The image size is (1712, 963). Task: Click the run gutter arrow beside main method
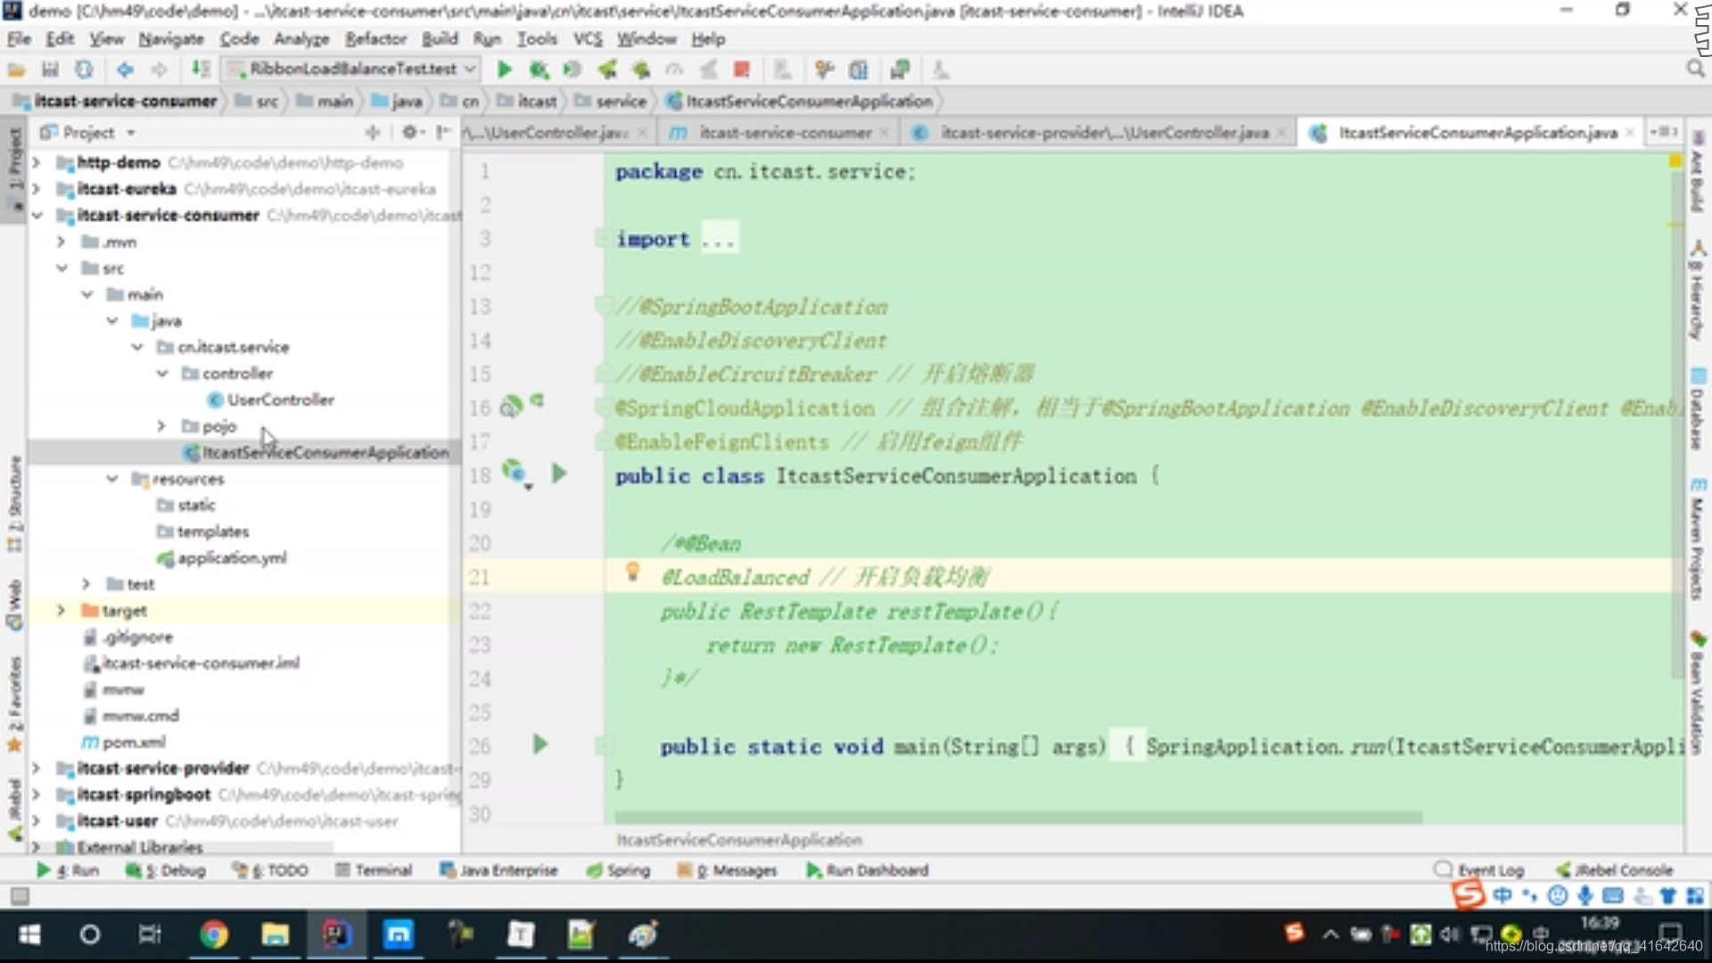(x=539, y=744)
